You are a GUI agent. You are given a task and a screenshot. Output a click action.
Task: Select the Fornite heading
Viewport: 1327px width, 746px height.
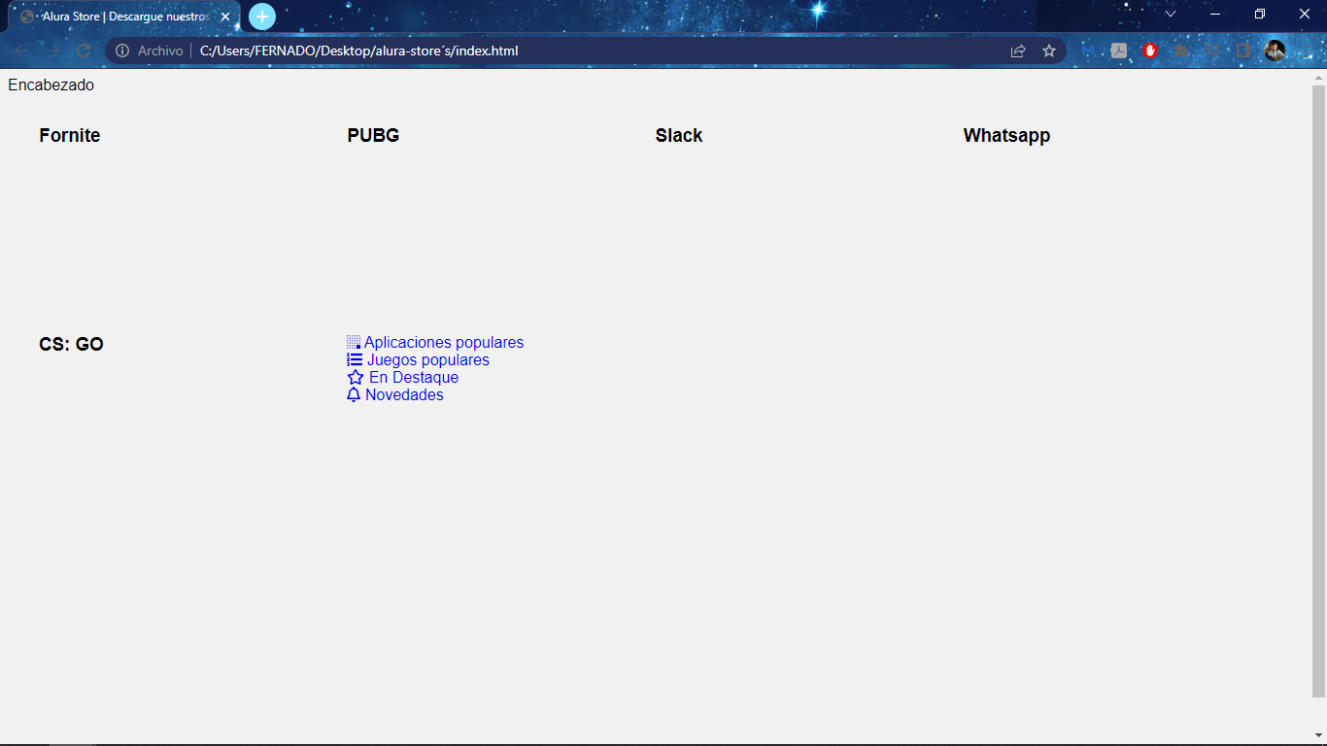click(x=70, y=135)
